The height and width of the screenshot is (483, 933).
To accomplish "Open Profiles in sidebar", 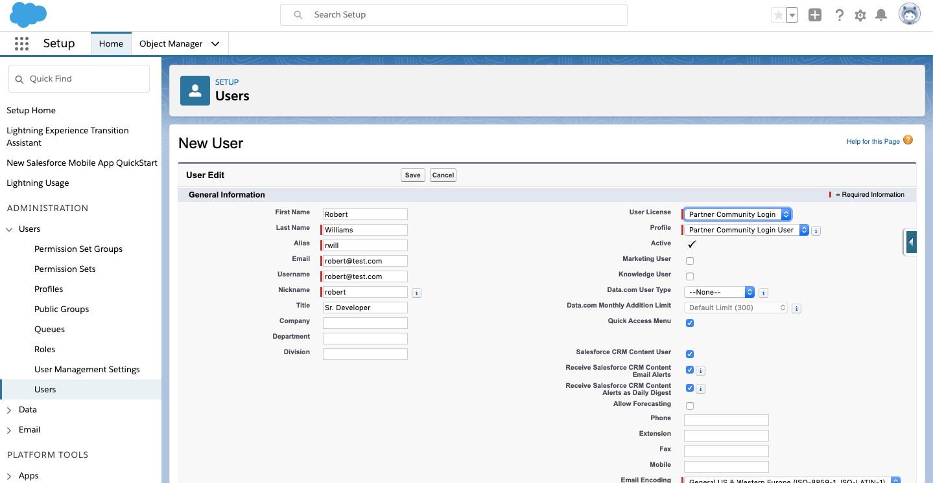I will click(49, 289).
